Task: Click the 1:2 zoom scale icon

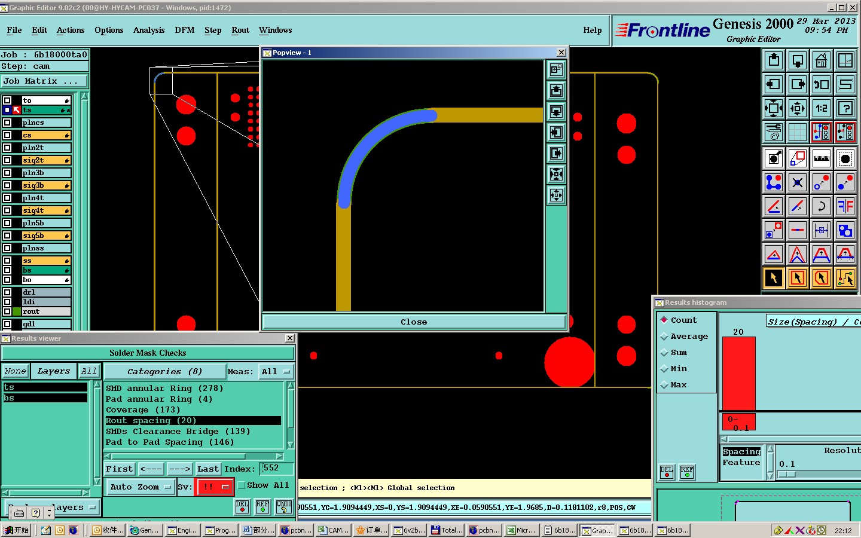Action: click(x=821, y=108)
